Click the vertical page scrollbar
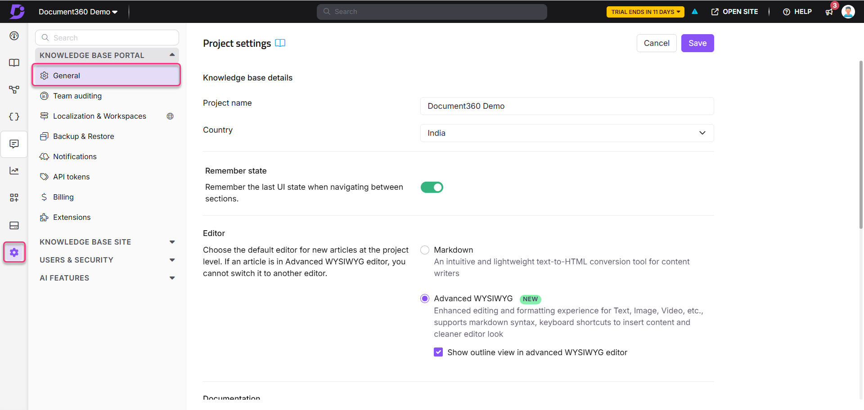 [x=861, y=144]
